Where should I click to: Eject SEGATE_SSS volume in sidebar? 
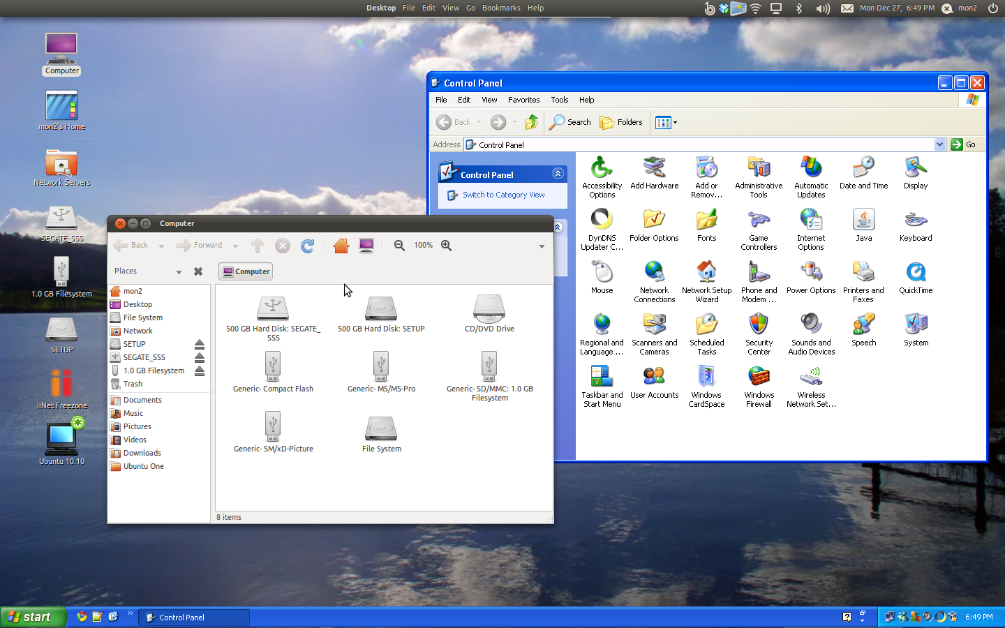click(200, 357)
